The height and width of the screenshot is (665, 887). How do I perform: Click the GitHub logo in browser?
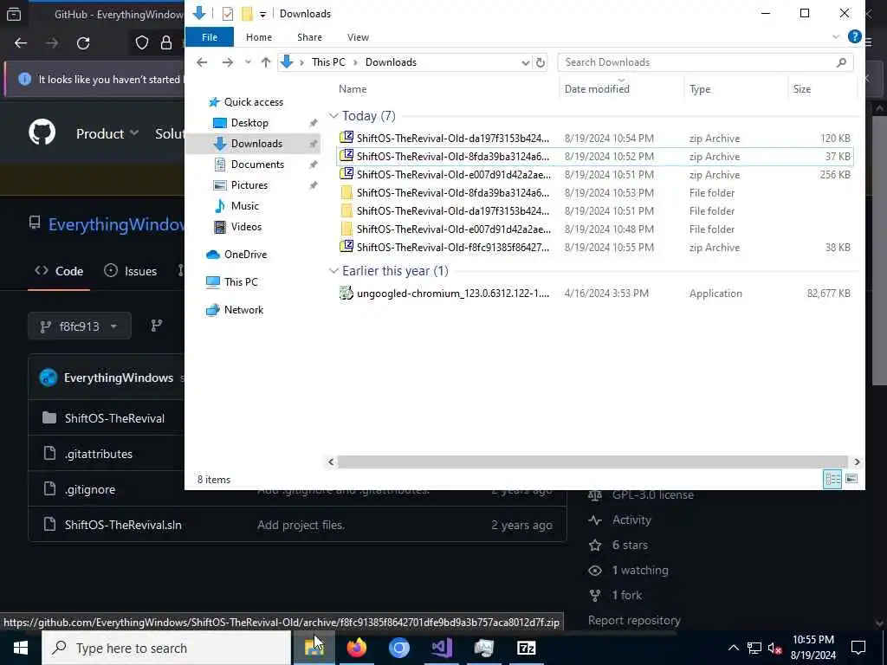(x=42, y=132)
